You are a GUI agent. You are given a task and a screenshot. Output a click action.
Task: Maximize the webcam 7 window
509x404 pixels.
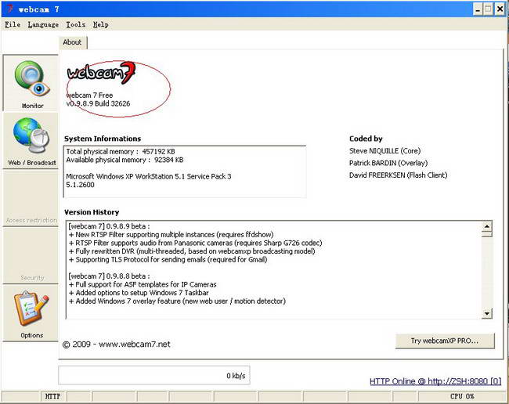pos(488,9)
